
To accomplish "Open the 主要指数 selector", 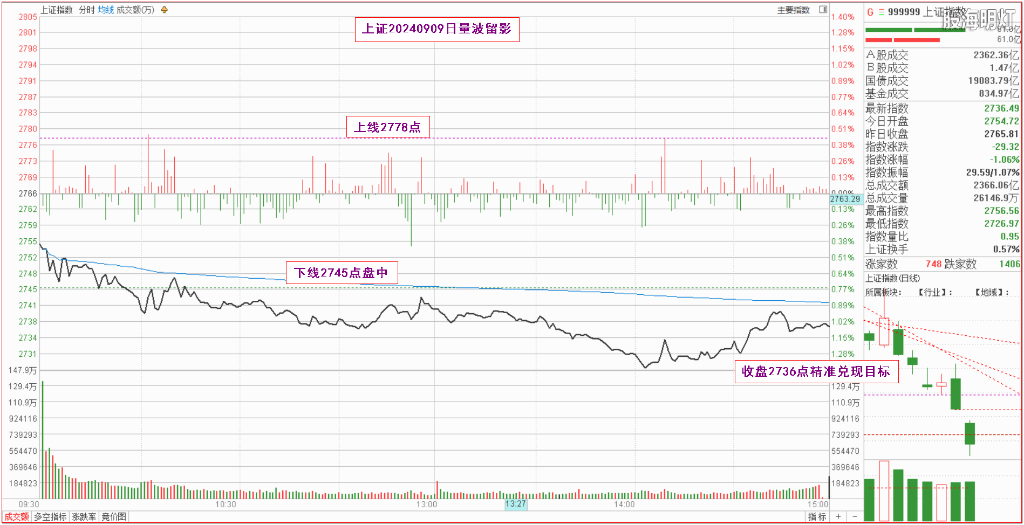I will coord(793,10).
